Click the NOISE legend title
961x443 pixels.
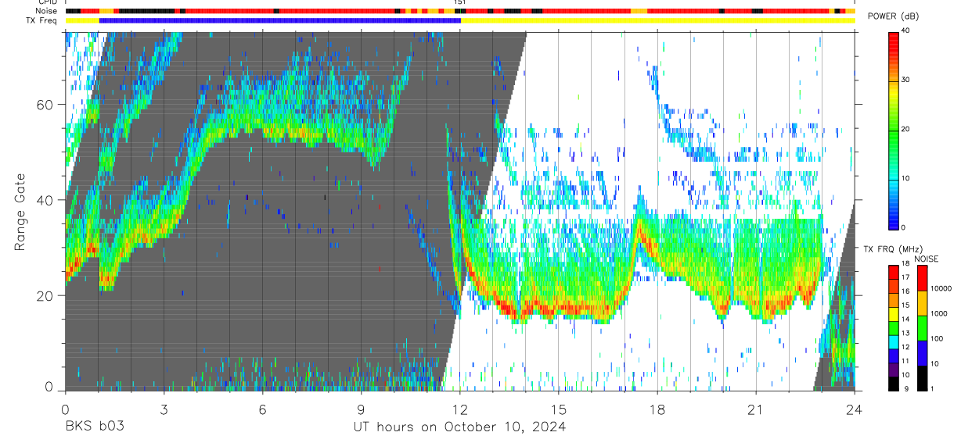point(926,259)
